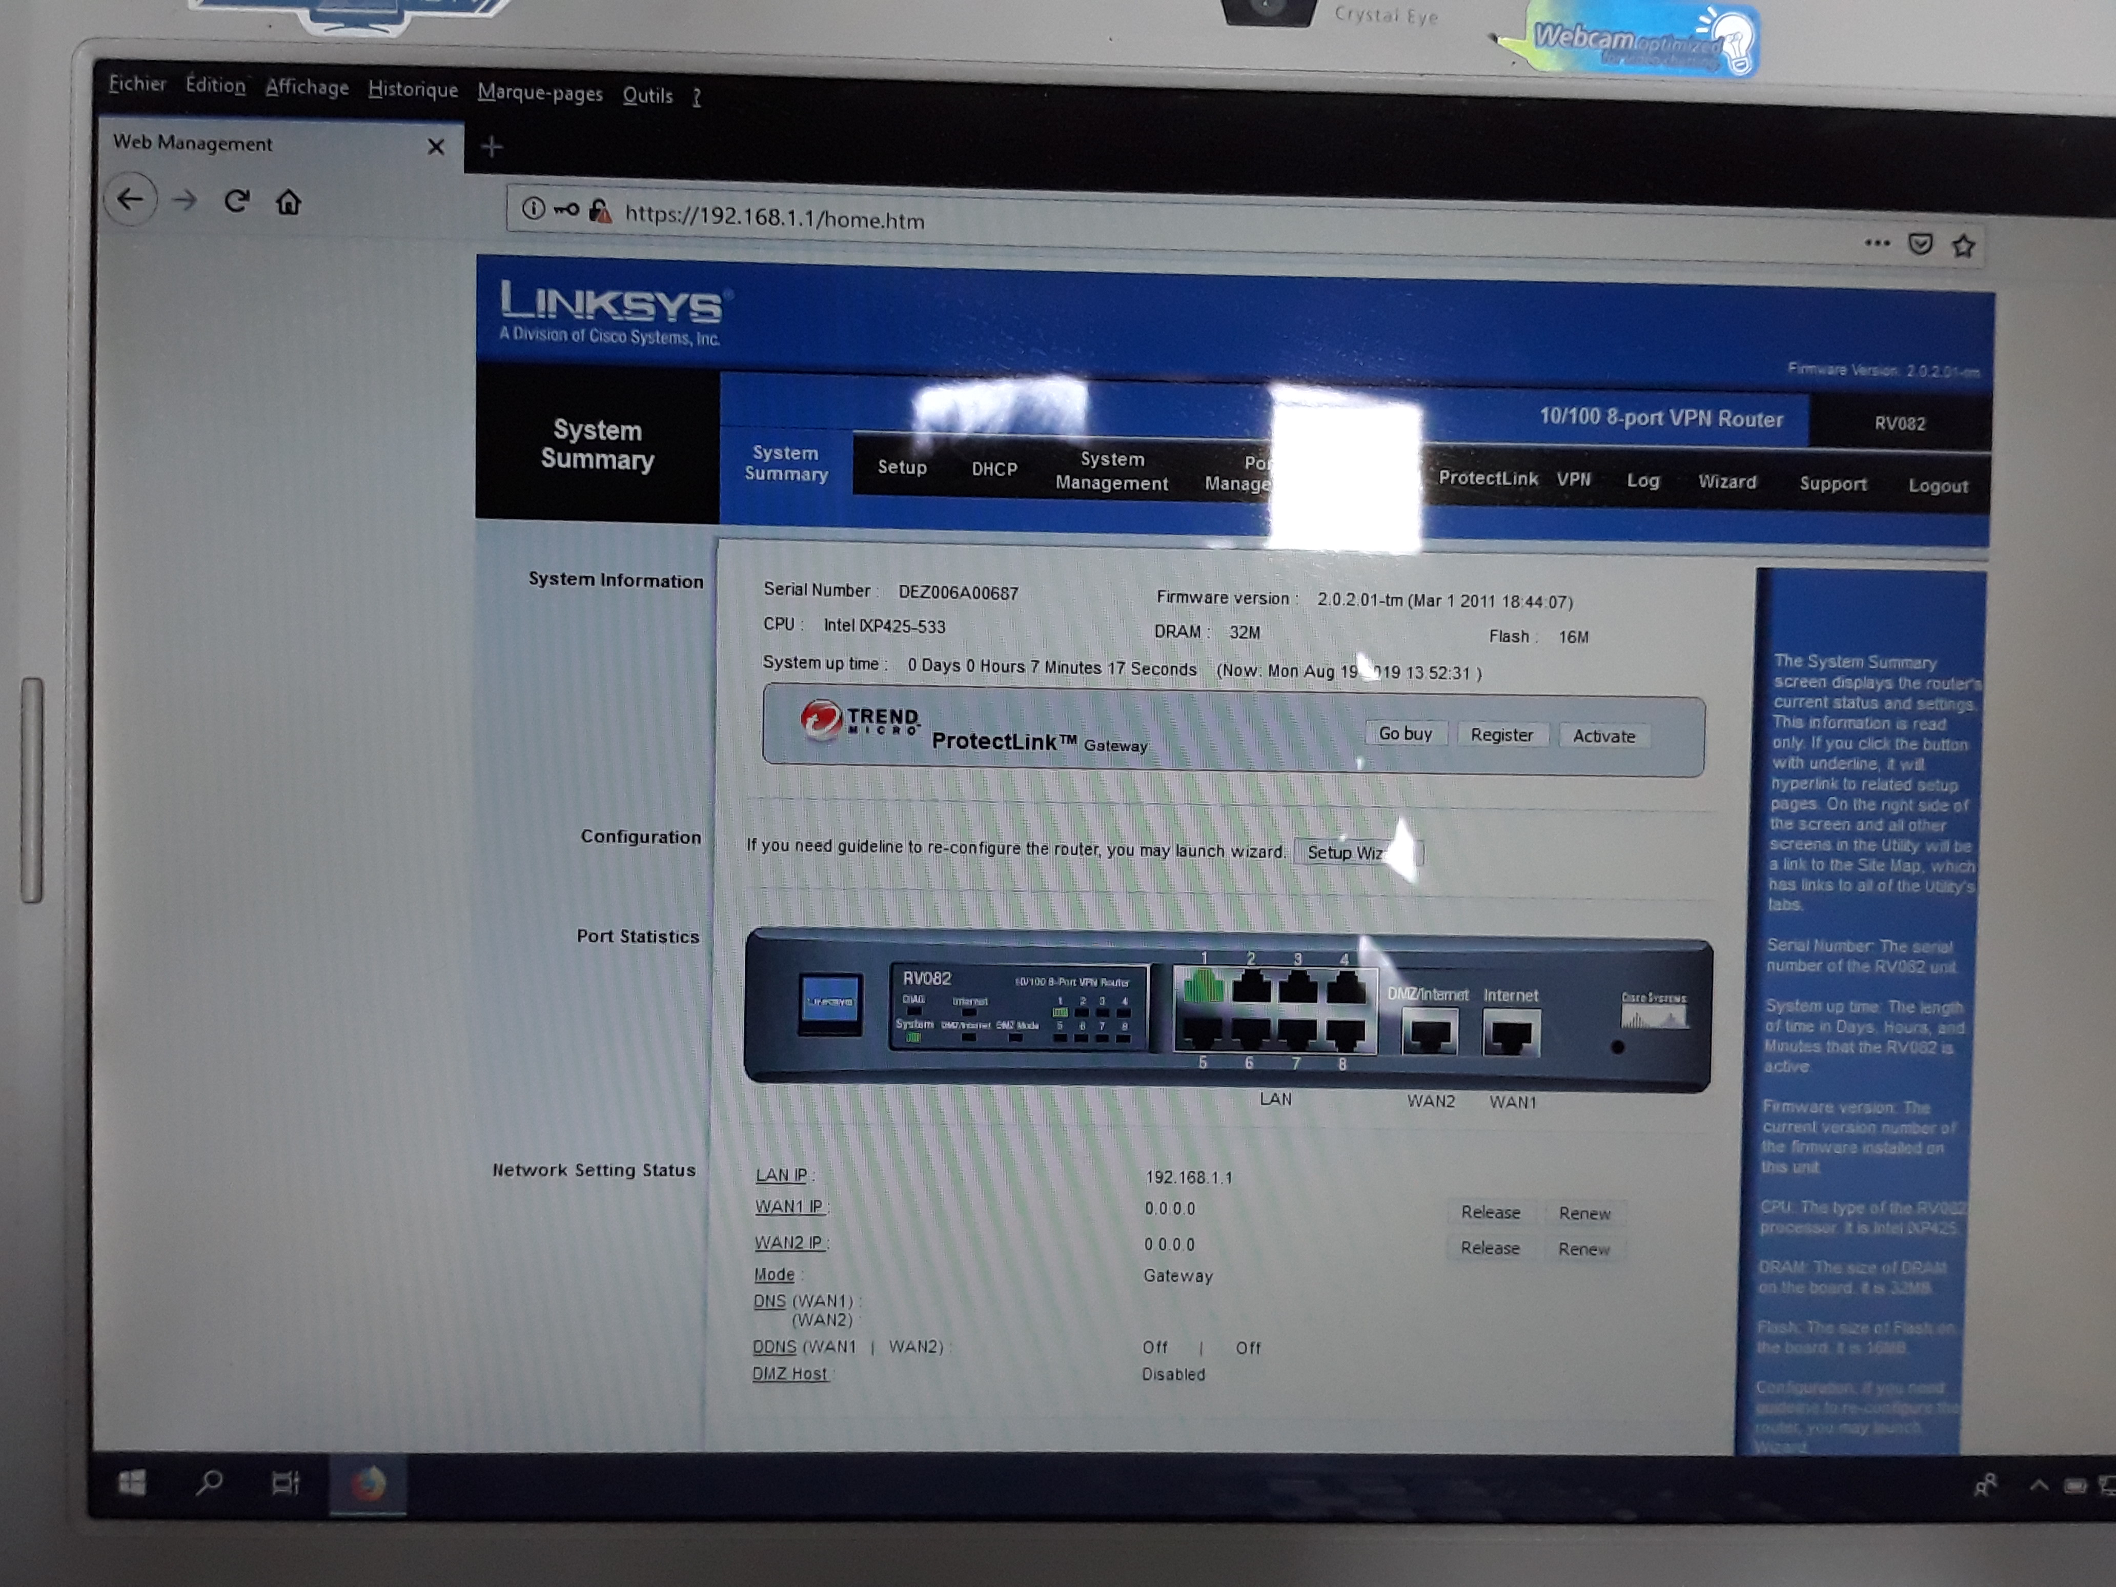This screenshot has height=1587, width=2116.
Task: Click Release for WAN1 IP
Action: tap(1491, 1212)
